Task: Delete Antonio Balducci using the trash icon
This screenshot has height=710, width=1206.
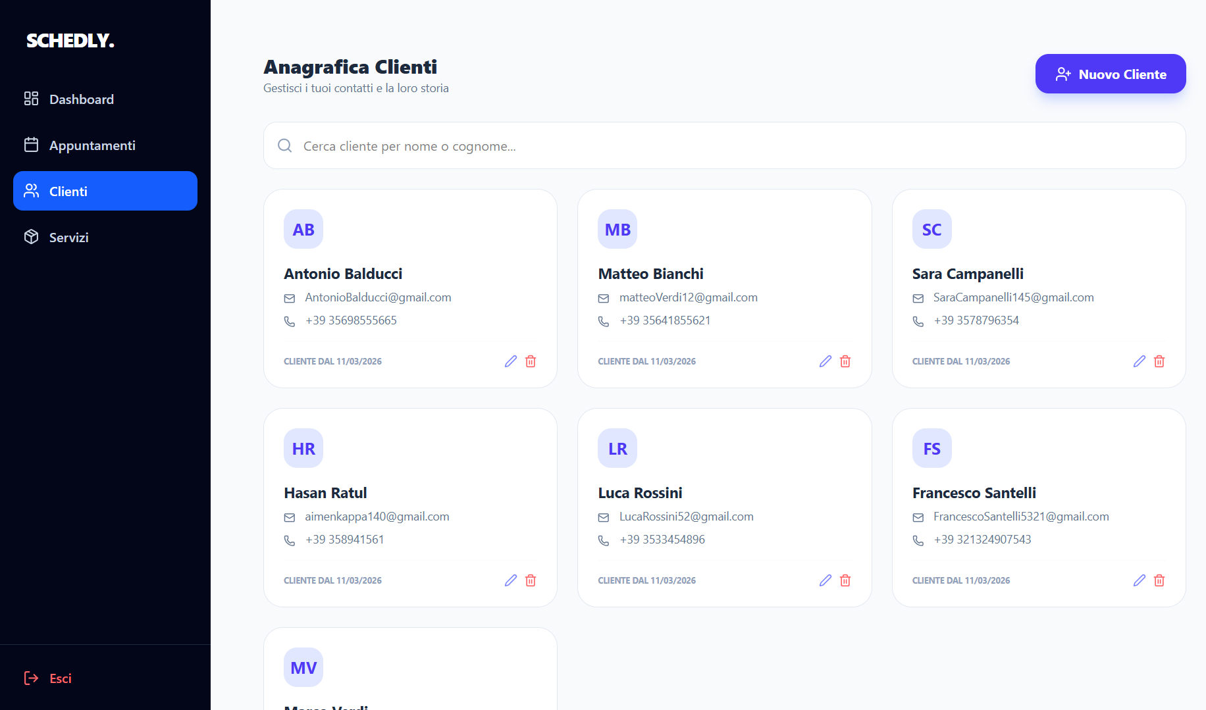Action: point(531,361)
